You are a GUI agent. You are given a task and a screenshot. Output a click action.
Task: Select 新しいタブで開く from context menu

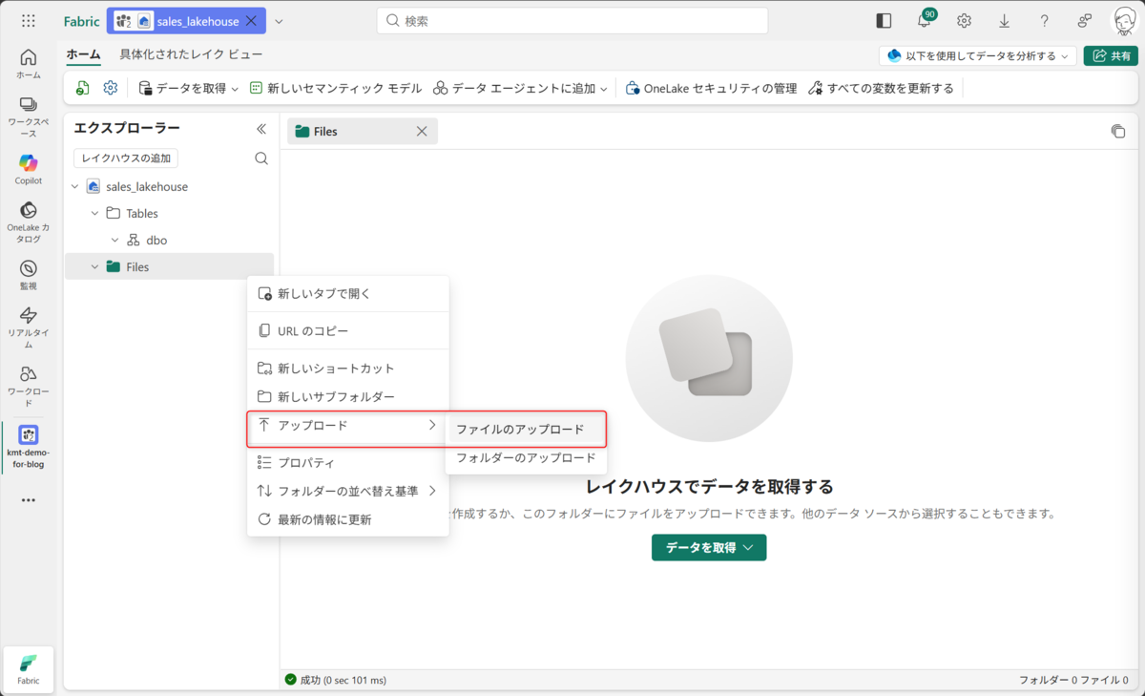click(x=348, y=294)
